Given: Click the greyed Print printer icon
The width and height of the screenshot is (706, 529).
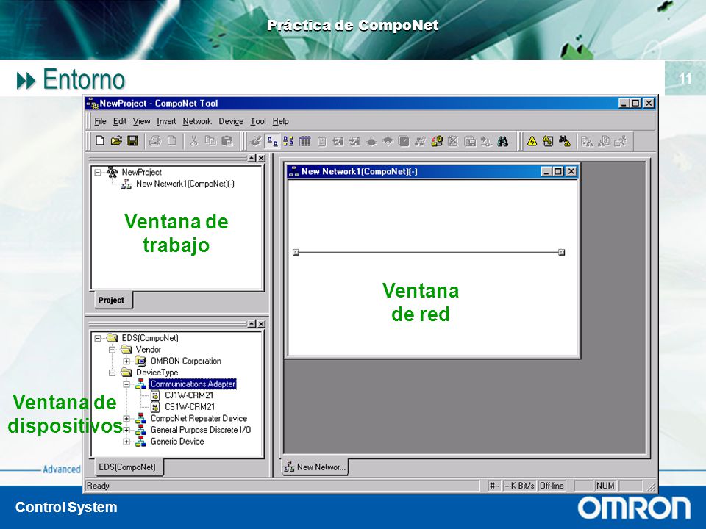Looking at the screenshot, I should [x=155, y=141].
